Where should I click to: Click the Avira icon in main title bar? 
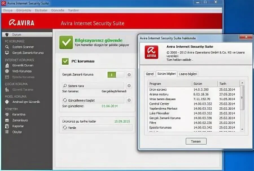pyautogui.click(x=3, y=3)
